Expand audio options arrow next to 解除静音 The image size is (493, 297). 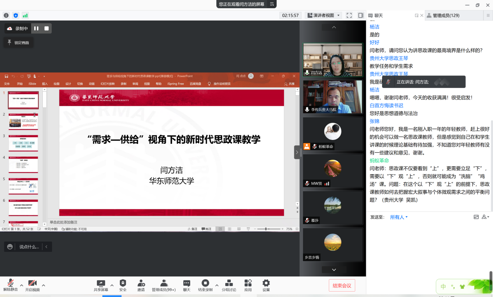(x=21, y=285)
